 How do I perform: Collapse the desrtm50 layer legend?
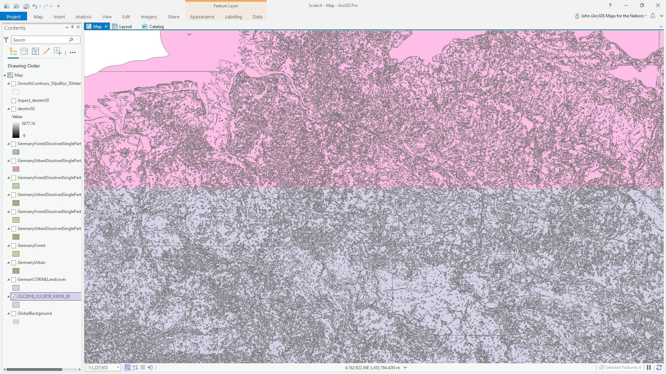pos(9,109)
